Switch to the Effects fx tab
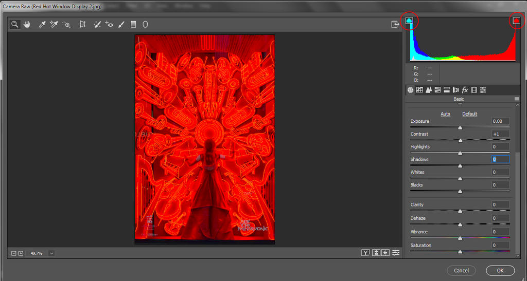 coord(465,90)
